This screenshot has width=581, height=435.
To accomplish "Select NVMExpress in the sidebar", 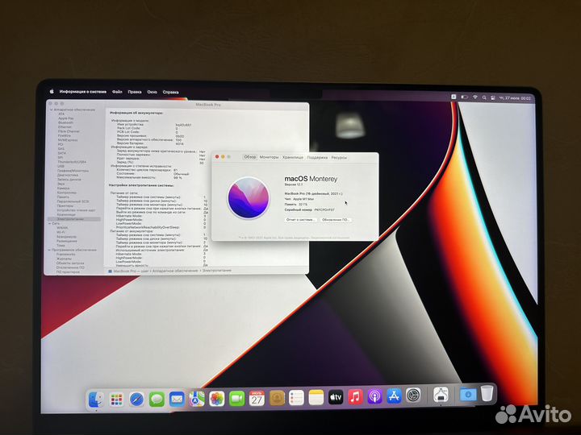I will click(68, 140).
